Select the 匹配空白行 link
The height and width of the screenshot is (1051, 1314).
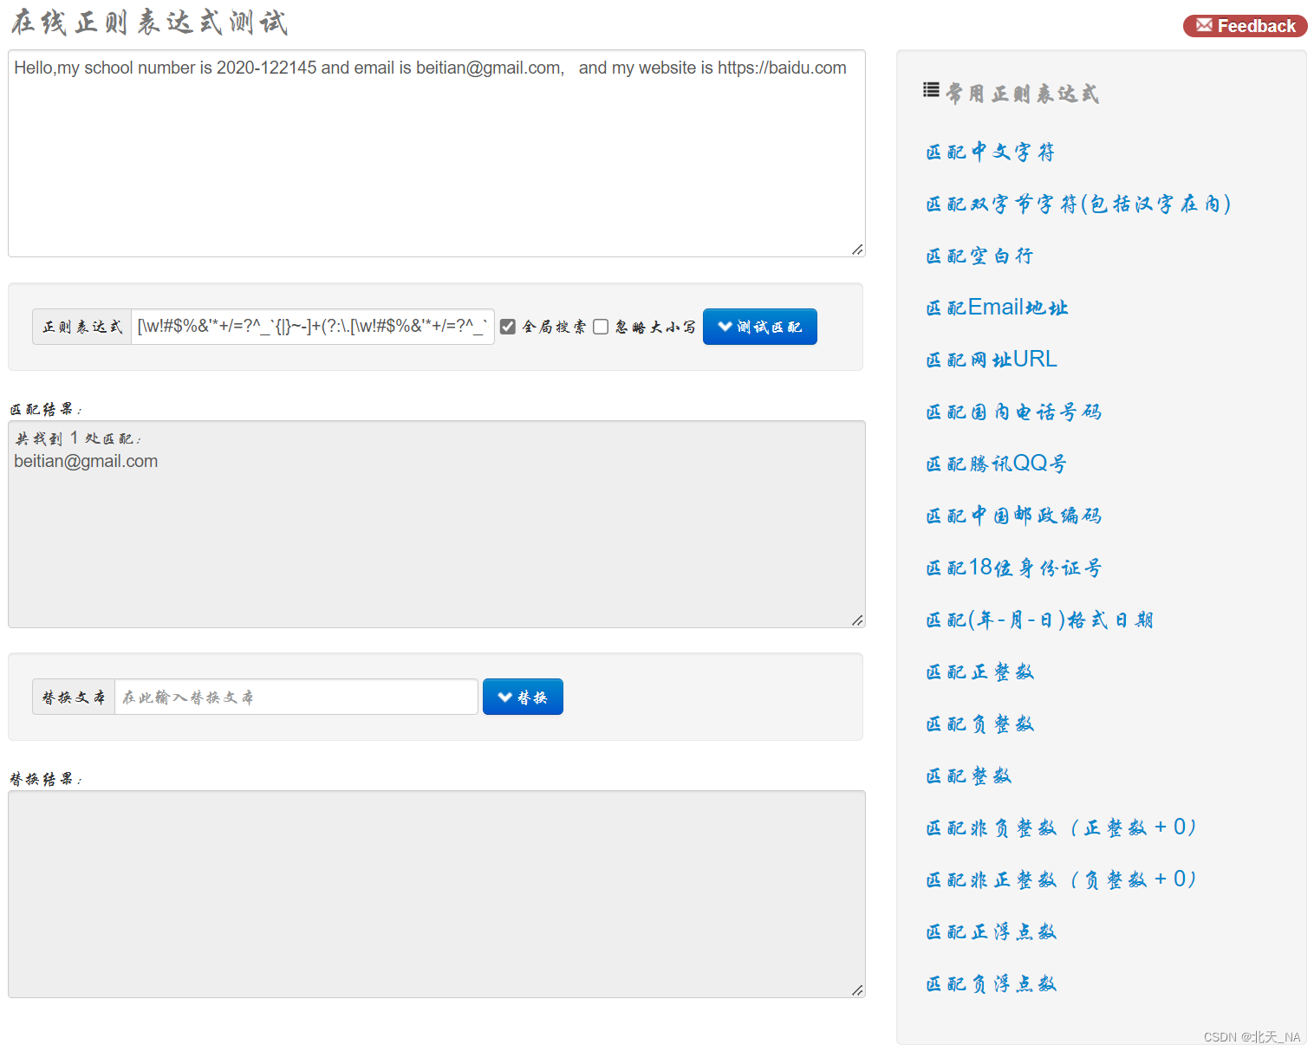(979, 256)
